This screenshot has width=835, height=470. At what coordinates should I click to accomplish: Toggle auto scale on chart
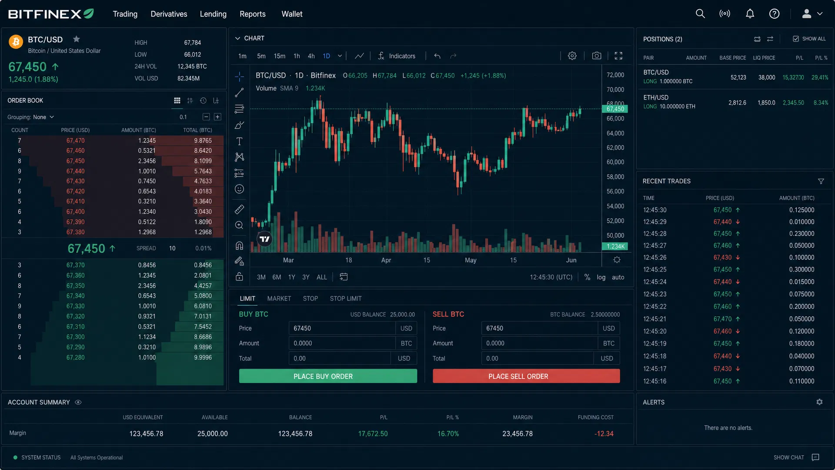[x=618, y=277]
